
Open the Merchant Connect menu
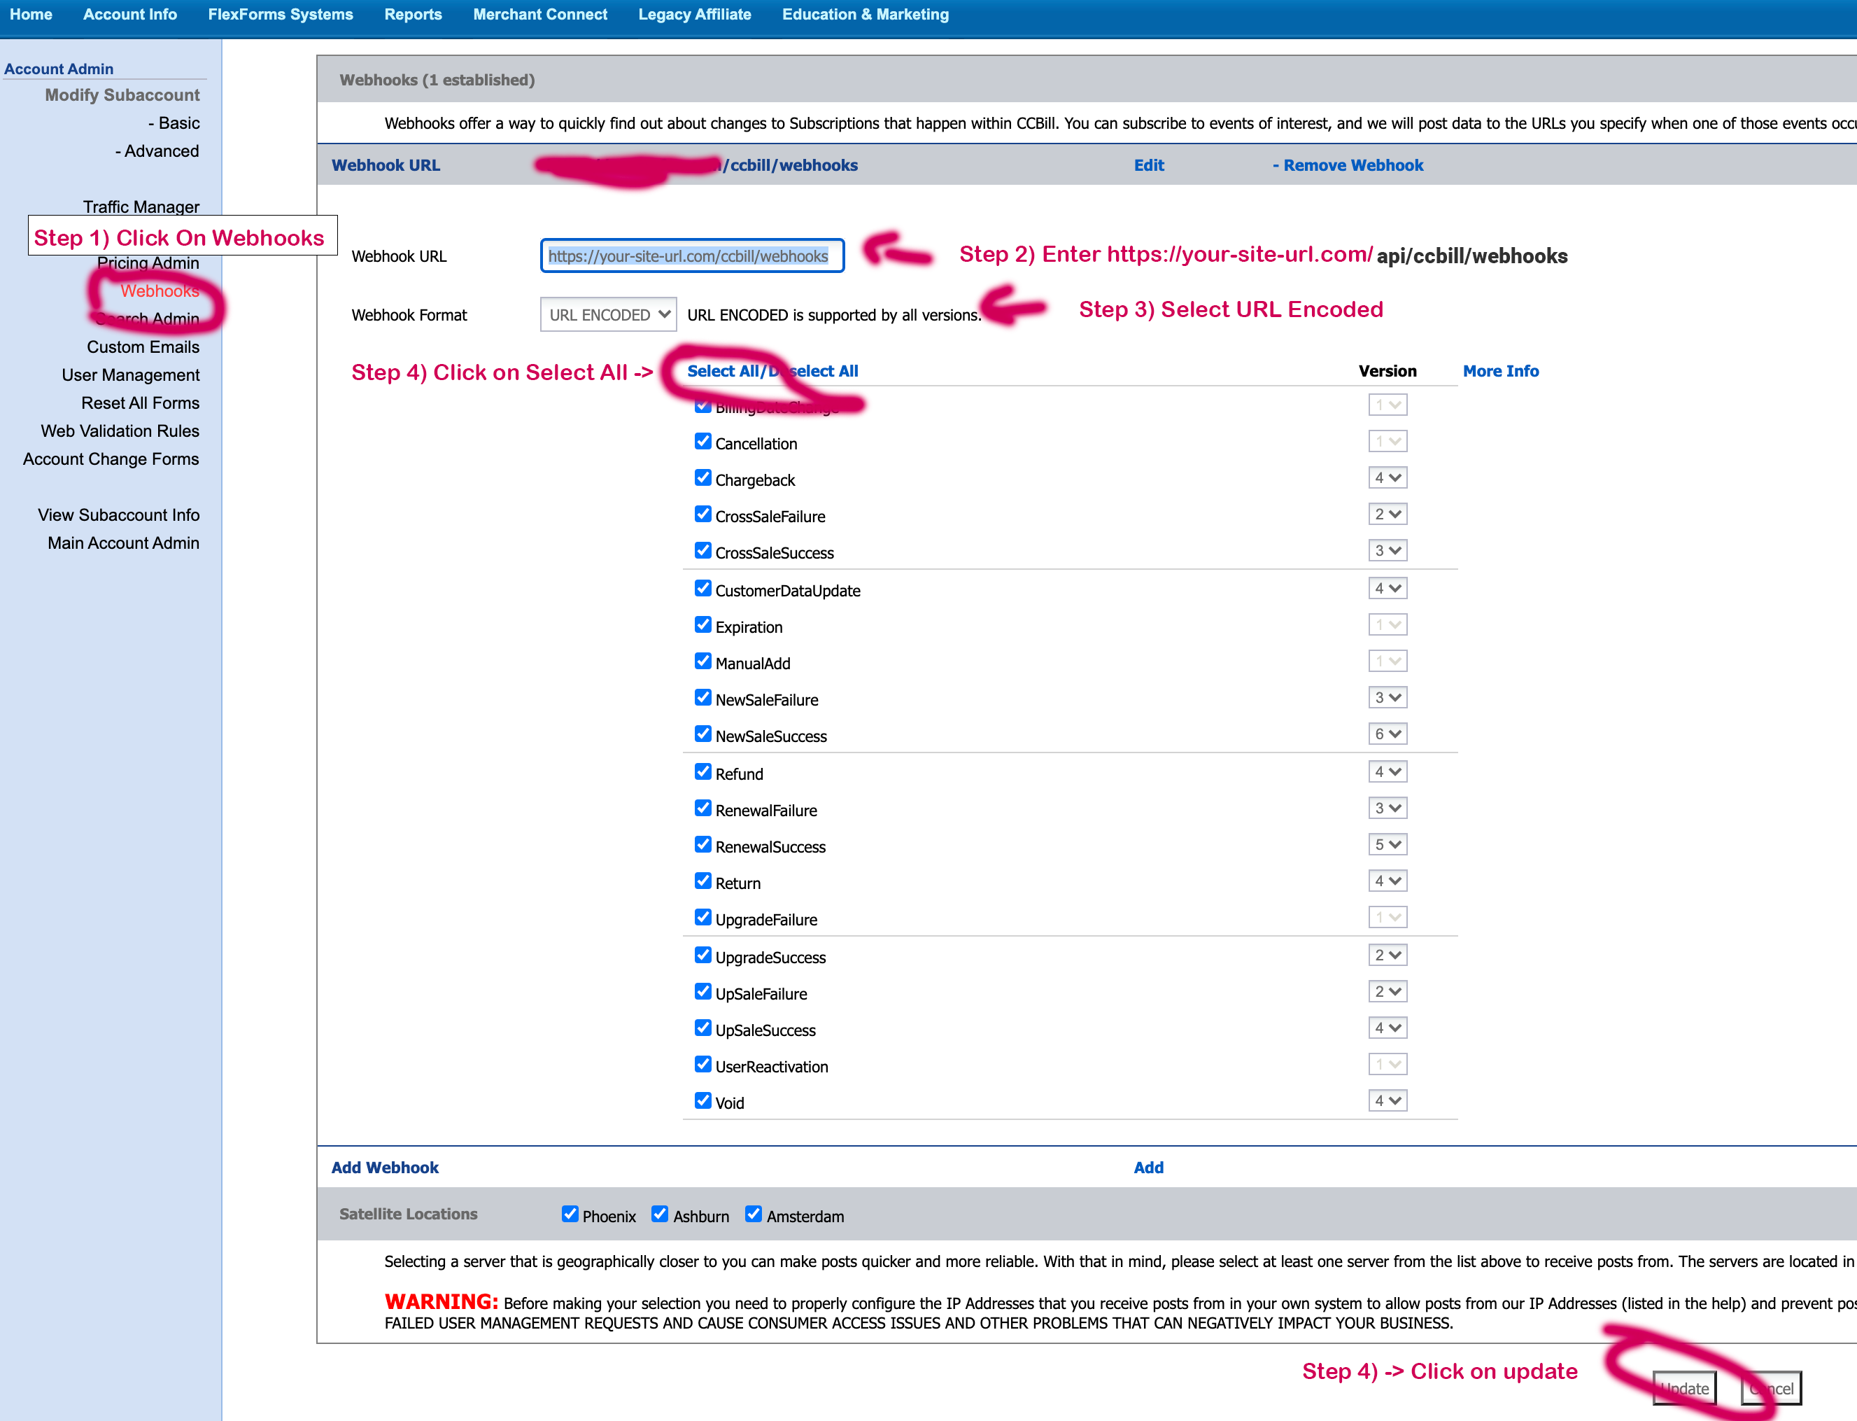[x=539, y=15]
